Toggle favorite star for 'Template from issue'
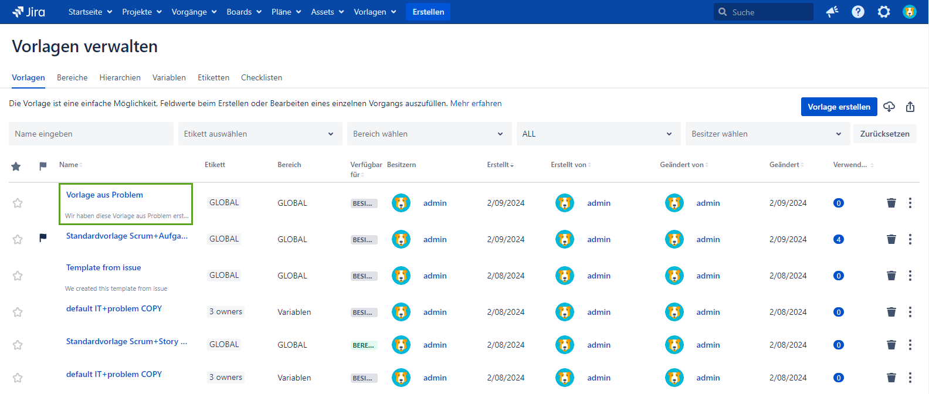Image resolution: width=929 pixels, height=394 pixels. tap(18, 276)
